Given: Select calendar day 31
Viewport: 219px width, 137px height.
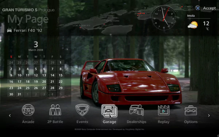Looking at the screenshot, I should tap(19, 94).
